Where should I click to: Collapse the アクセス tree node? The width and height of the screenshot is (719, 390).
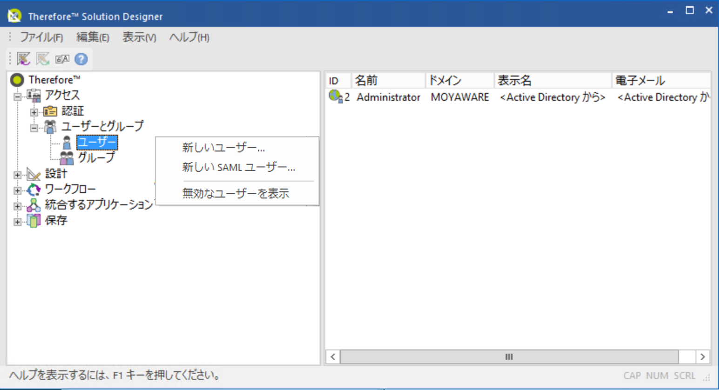(x=17, y=97)
